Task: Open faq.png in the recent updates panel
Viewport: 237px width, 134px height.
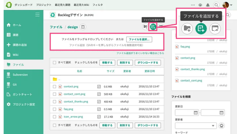Action: tap(185, 47)
